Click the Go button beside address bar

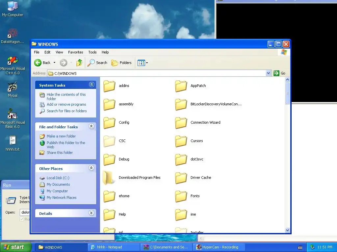click(x=280, y=73)
